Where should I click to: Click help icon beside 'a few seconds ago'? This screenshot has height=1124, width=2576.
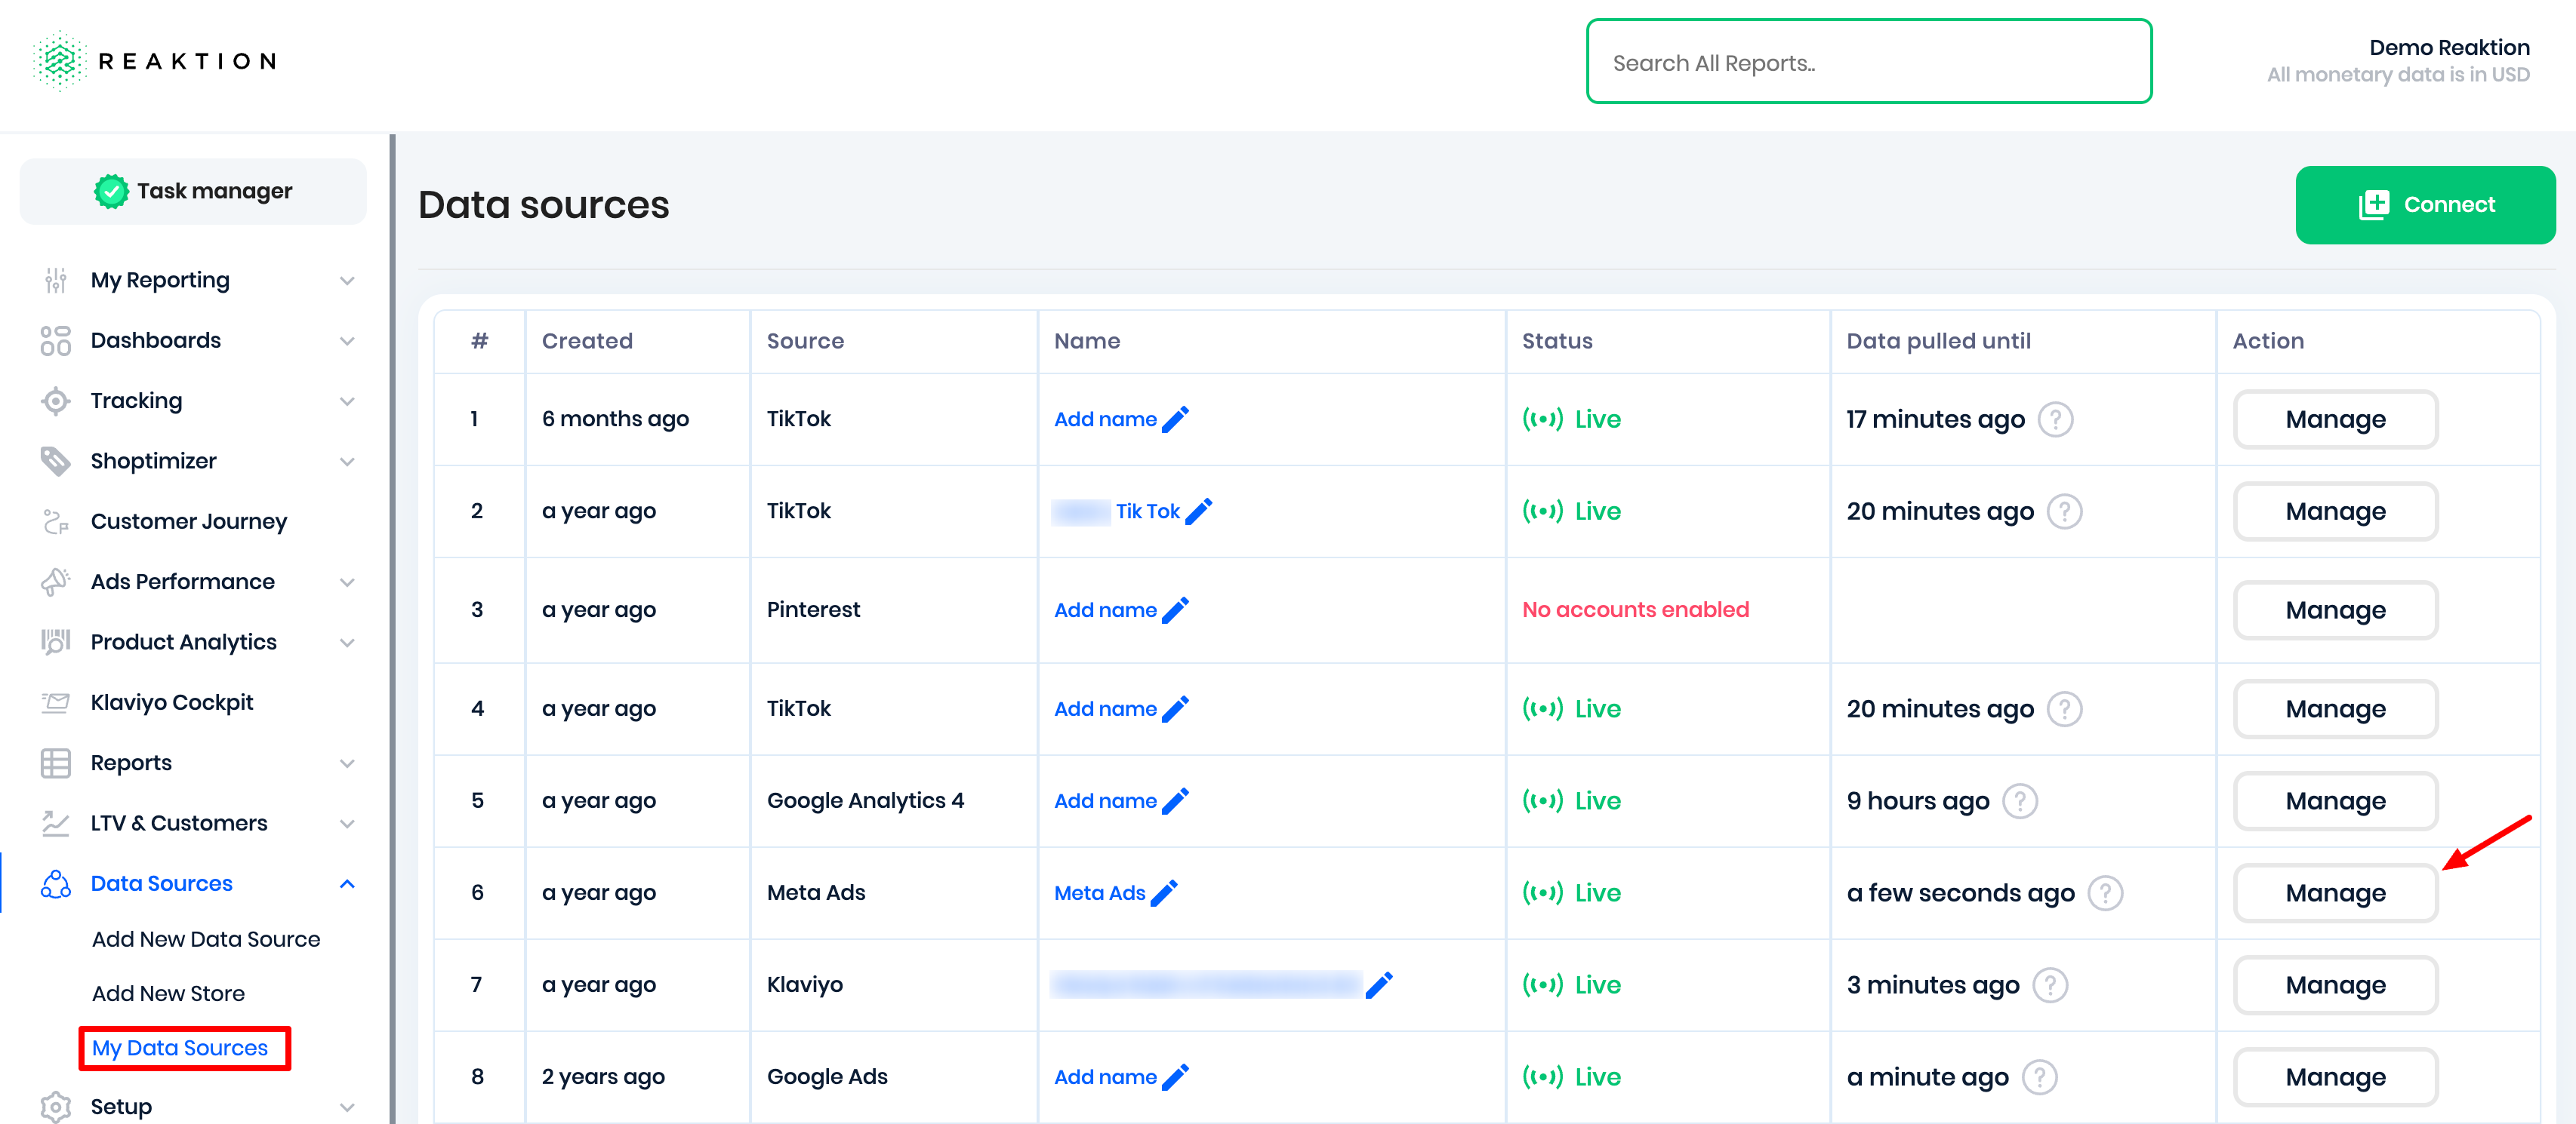coord(2105,893)
